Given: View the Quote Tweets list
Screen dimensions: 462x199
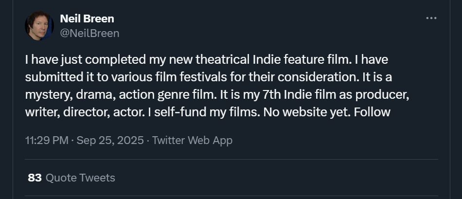Looking at the screenshot, I should (80, 178).
